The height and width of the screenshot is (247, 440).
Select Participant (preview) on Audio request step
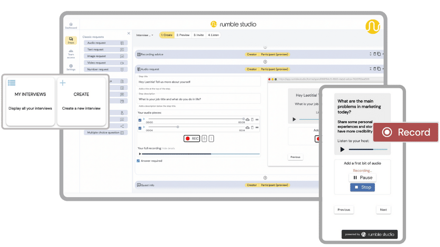(275, 69)
